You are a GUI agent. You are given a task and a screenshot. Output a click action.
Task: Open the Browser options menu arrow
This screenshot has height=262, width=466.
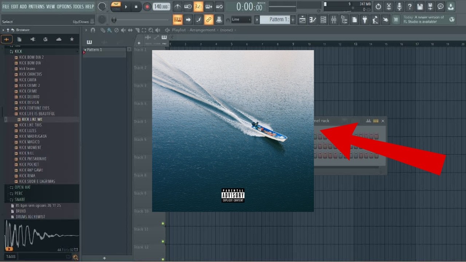3,30
